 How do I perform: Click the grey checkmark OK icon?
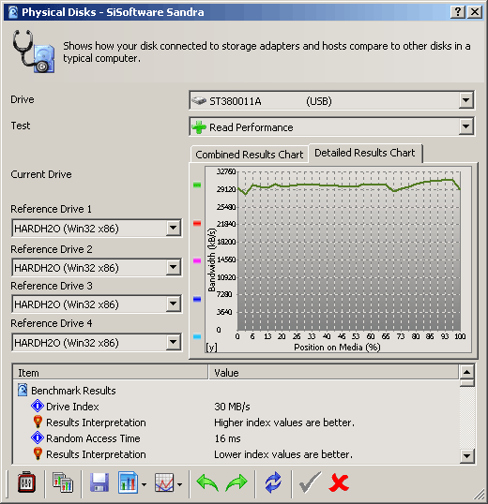310,482
